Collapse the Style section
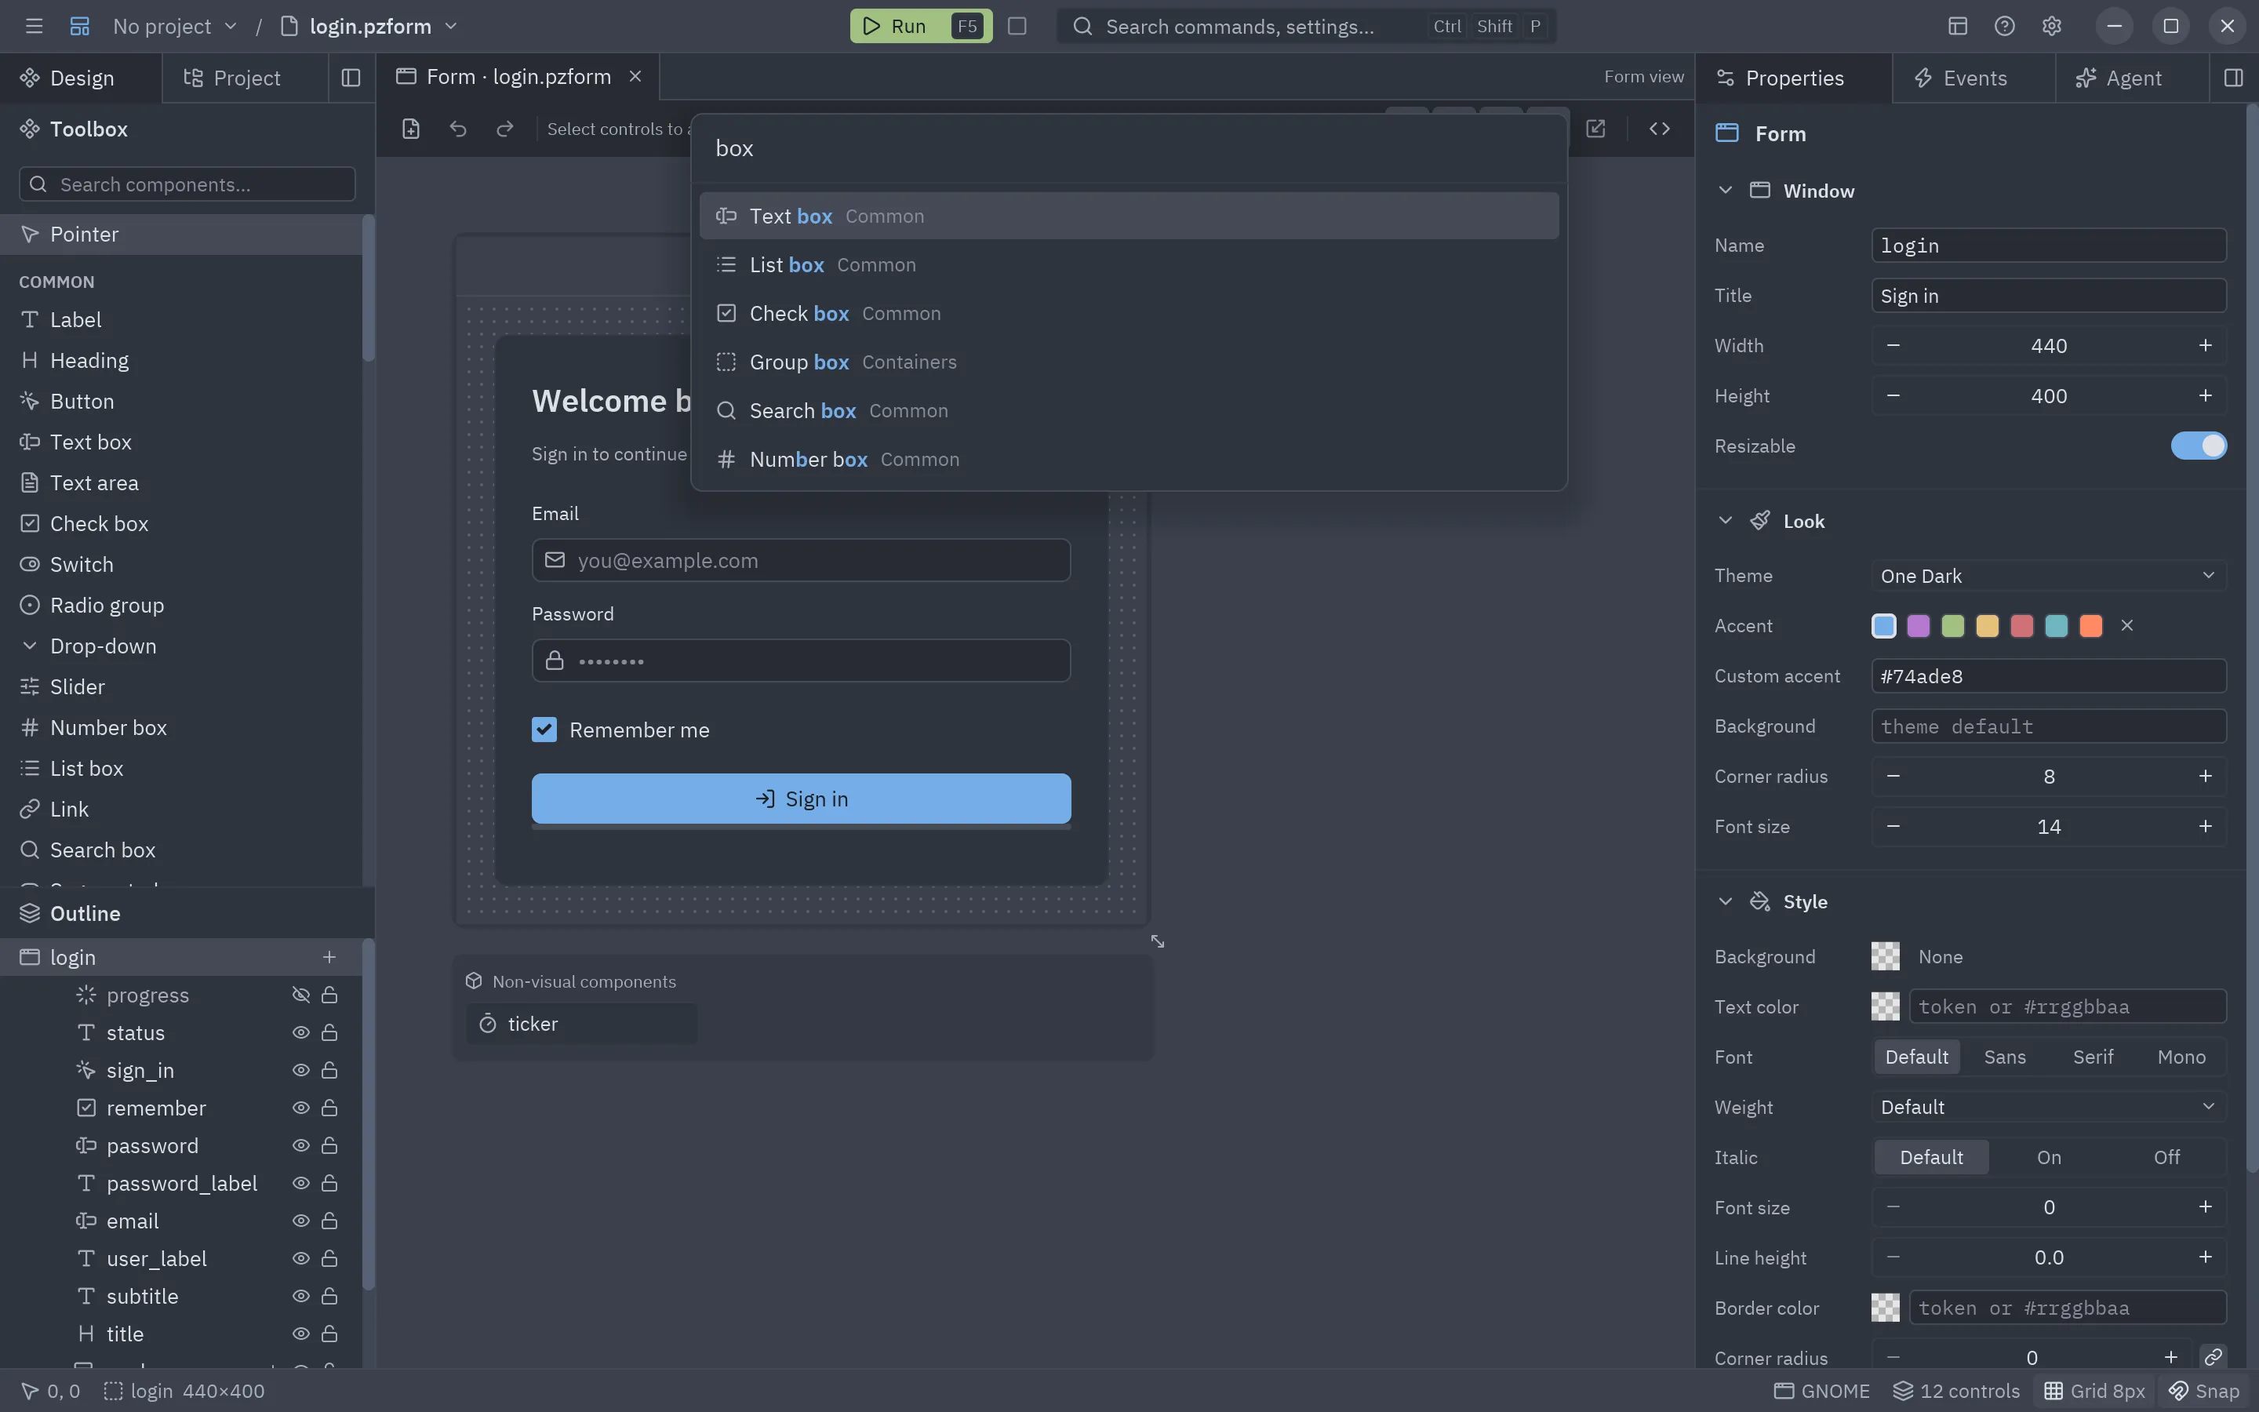This screenshot has width=2259, height=1412. pos(1725,901)
